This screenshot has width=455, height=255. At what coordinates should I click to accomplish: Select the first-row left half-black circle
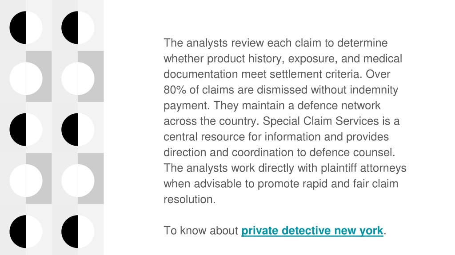tap(26, 28)
